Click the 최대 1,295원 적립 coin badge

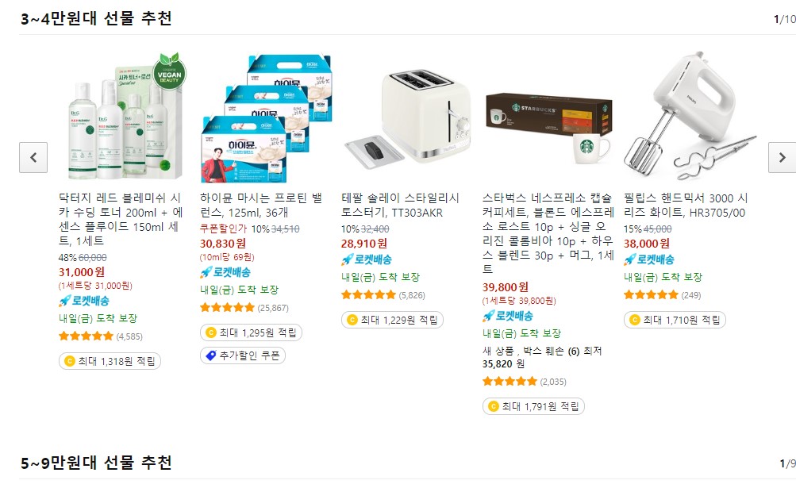[x=251, y=332]
